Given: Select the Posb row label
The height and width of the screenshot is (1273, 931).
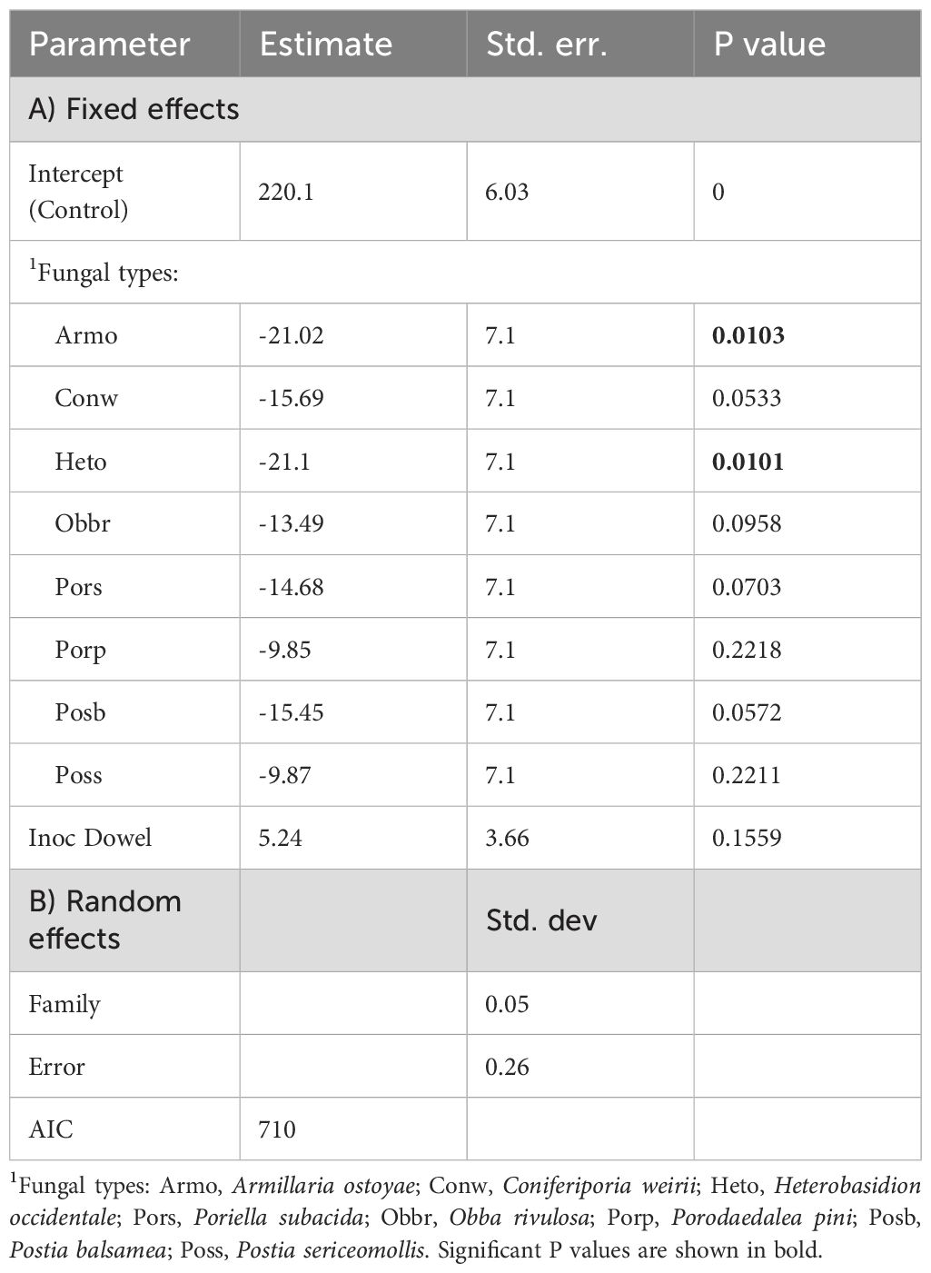Looking at the screenshot, I should 80,712.
